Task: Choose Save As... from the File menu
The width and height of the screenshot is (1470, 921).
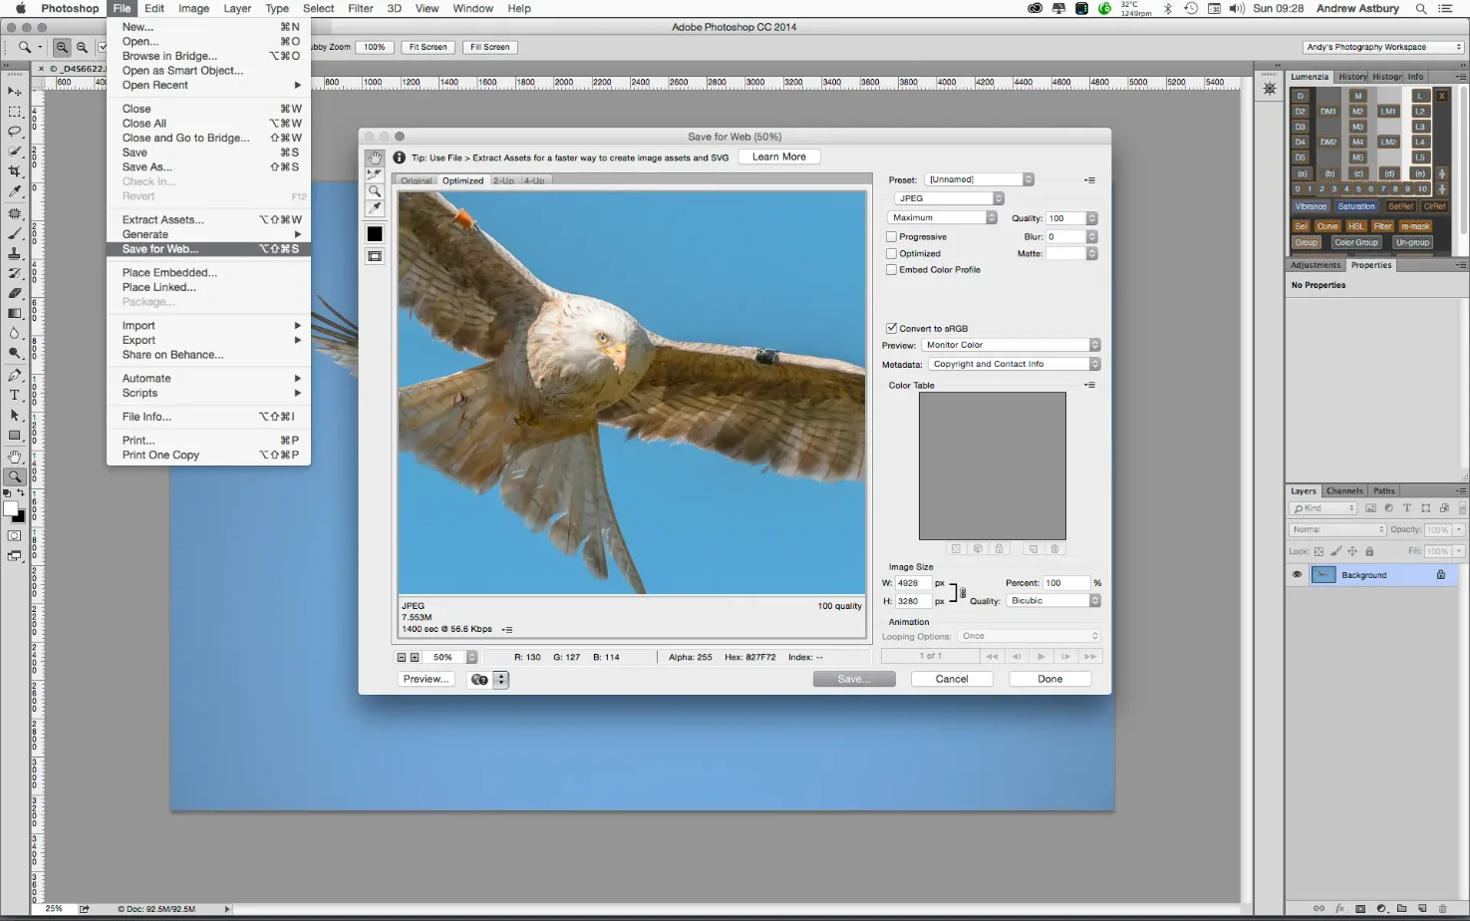Action: (147, 167)
